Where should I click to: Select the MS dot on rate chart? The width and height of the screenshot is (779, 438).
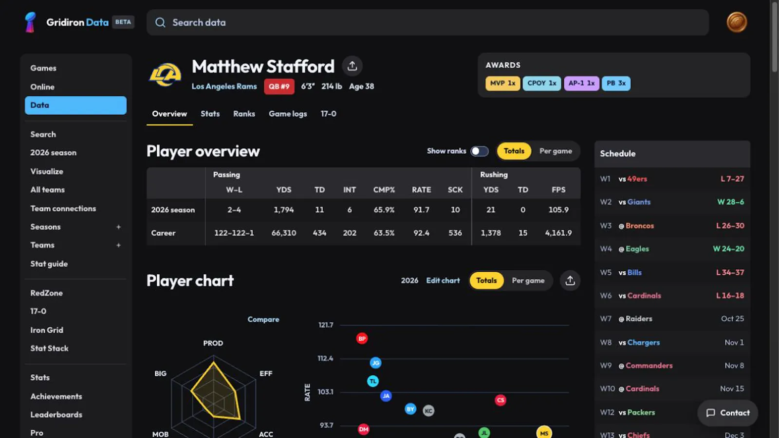[x=544, y=432]
